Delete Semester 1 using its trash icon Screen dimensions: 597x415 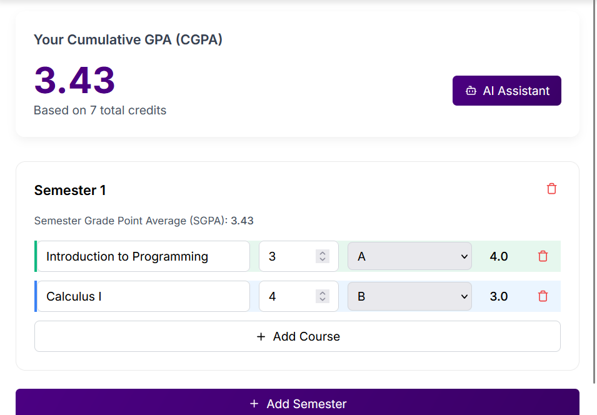click(x=551, y=189)
